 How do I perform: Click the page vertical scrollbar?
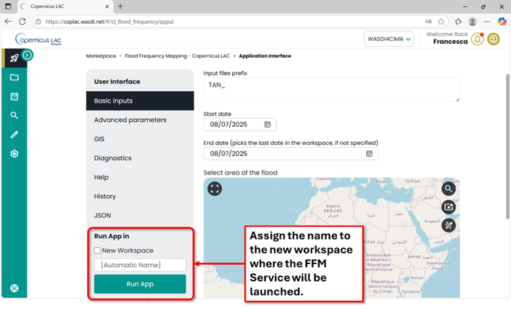[x=508, y=146]
